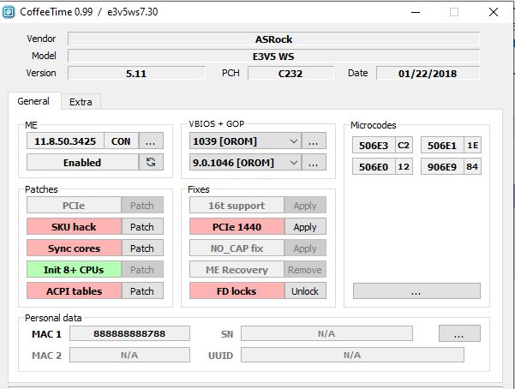Click the SKU hack status label
Viewport: 515px width, 389px height.
pos(75,227)
